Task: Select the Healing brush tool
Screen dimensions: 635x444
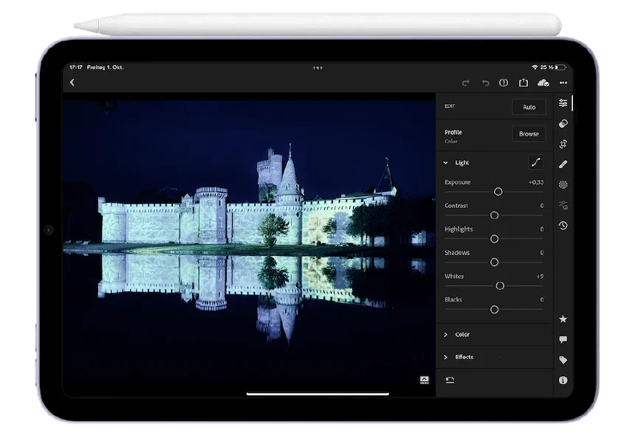Action: 563,164
